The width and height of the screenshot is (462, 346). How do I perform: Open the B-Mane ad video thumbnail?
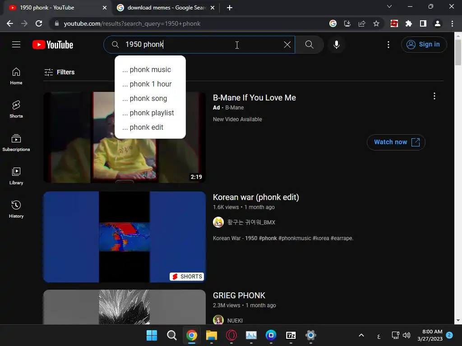click(125, 137)
